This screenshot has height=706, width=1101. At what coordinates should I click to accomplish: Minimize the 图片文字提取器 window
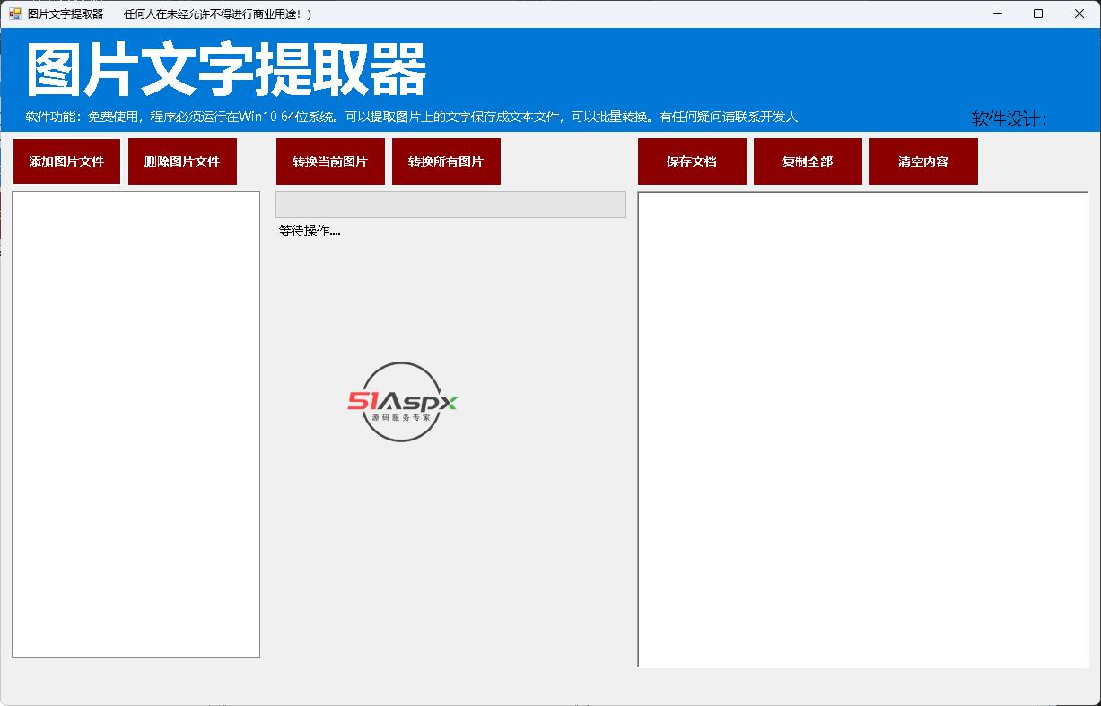tap(997, 13)
